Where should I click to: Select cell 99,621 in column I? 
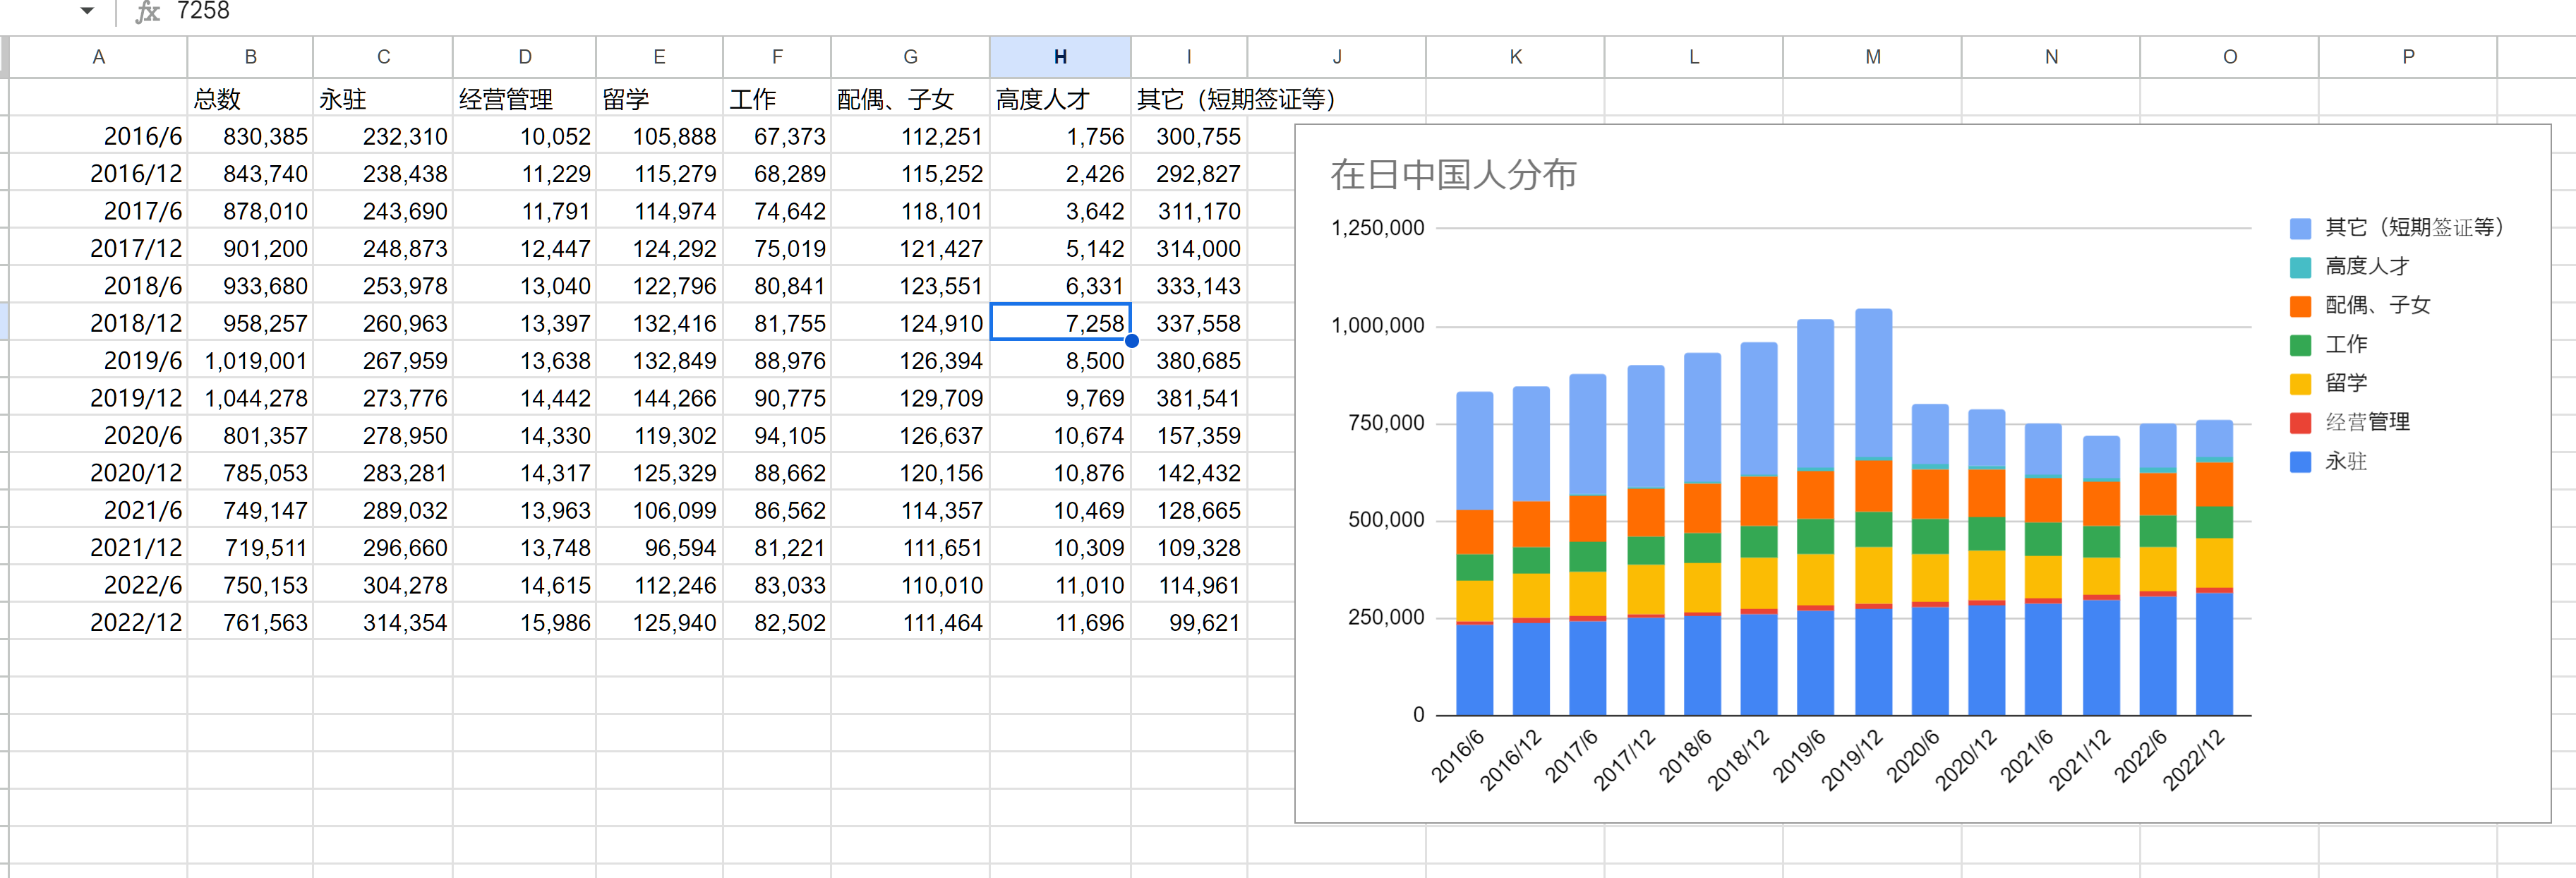(x=1189, y=622)
